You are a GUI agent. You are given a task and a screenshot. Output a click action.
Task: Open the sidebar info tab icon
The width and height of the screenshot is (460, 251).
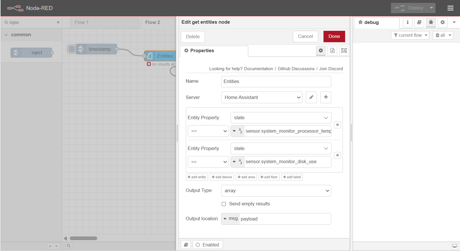408,22
